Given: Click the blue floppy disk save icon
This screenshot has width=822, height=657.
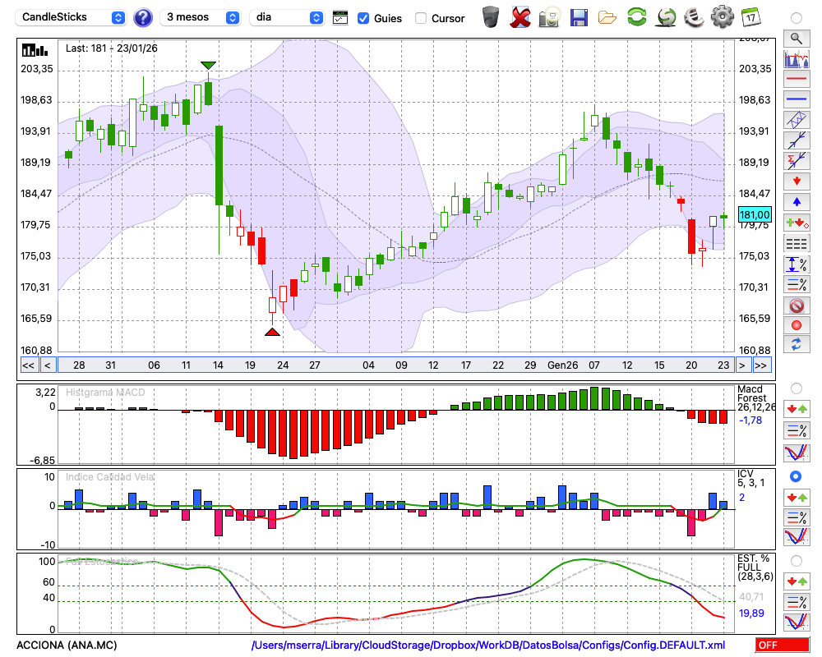Looking at the screenshot, I should [579, 17].
